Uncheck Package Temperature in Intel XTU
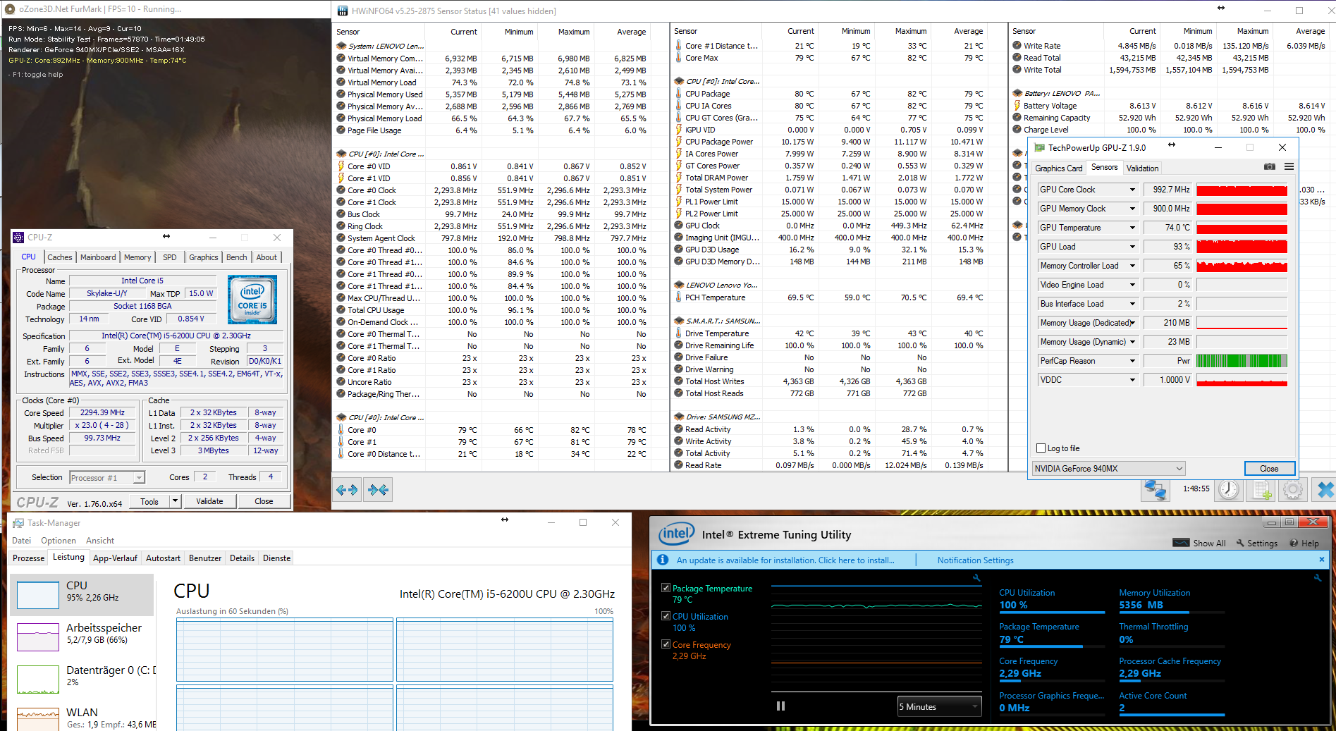 (666, 588)
